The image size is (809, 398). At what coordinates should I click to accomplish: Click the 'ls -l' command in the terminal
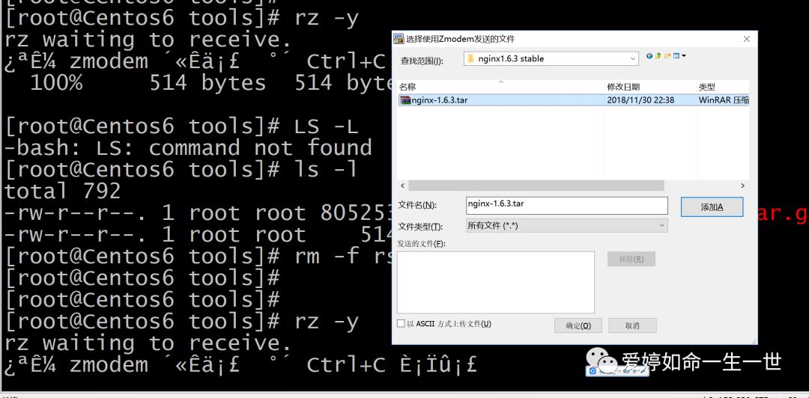[x=325, y=170]
